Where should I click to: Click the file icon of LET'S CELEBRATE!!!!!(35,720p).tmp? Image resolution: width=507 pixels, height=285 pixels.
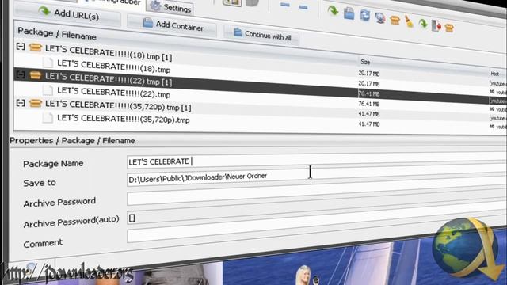[48, 118]
